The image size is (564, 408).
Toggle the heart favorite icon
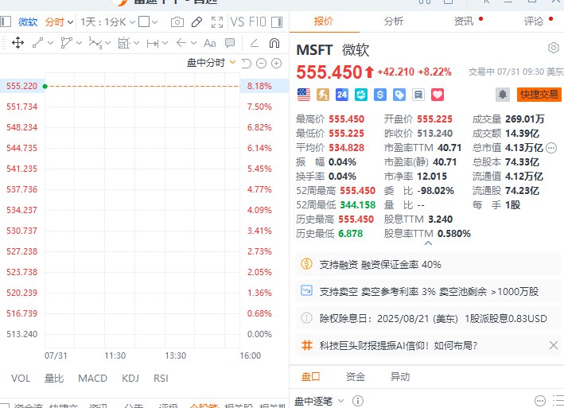tap(438, 95)
